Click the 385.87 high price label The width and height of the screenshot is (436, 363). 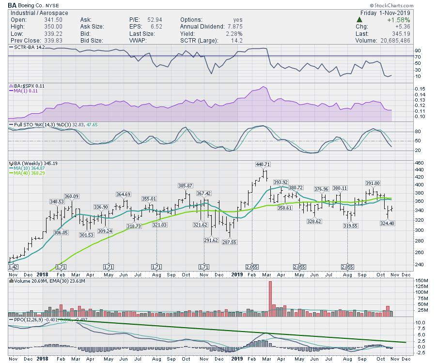click(185, 185)
